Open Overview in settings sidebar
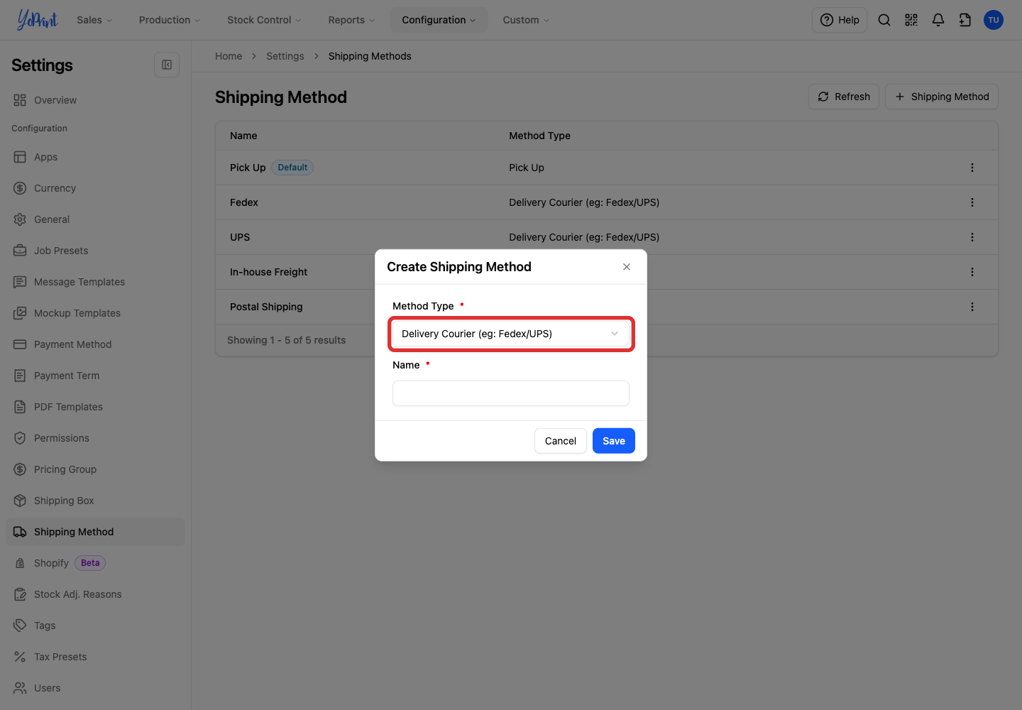This screenshot has height=710, width=1022. [x=95, y=100]
